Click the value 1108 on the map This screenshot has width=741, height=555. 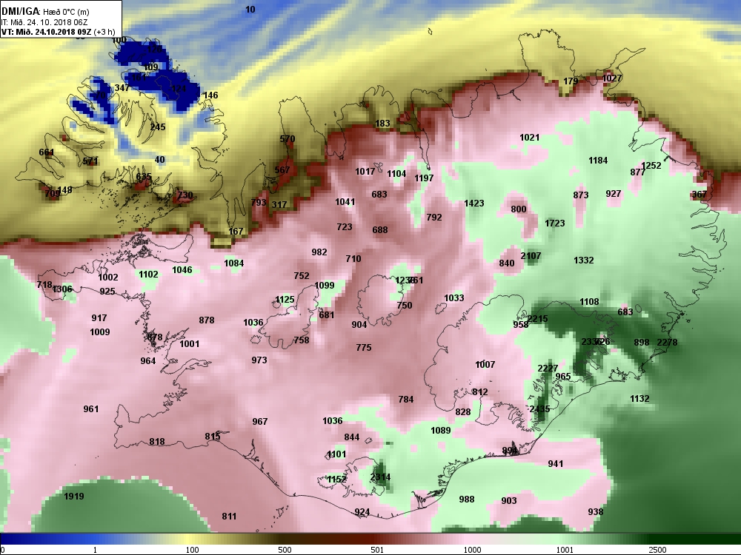coord(589,302)
